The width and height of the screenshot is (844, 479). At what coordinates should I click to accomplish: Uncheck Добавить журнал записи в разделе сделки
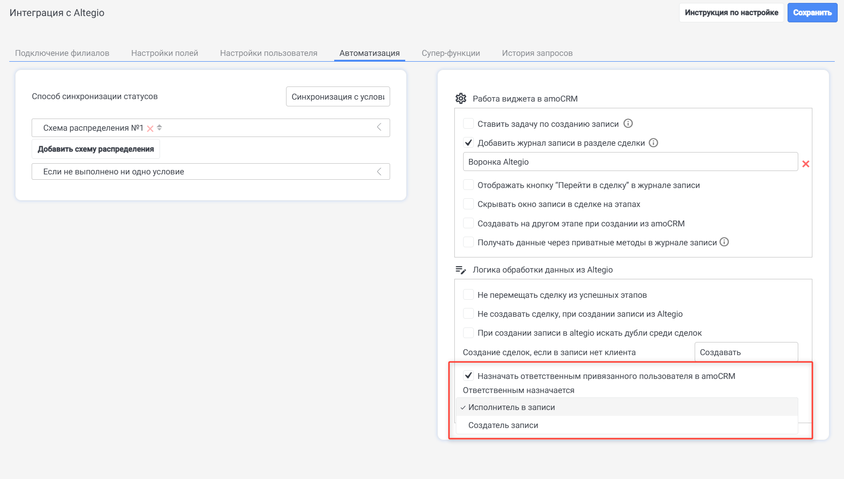tap(468, 143)
